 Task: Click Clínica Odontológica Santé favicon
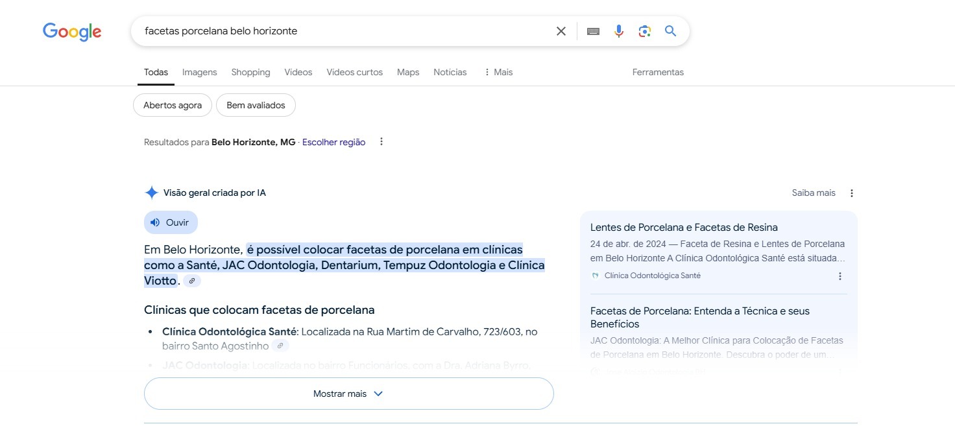[x=595, y=276]
